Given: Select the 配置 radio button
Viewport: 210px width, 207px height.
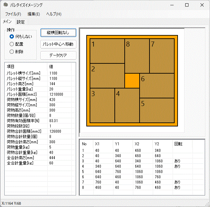Looking at the screenshot, I should (x=12, y=44).
